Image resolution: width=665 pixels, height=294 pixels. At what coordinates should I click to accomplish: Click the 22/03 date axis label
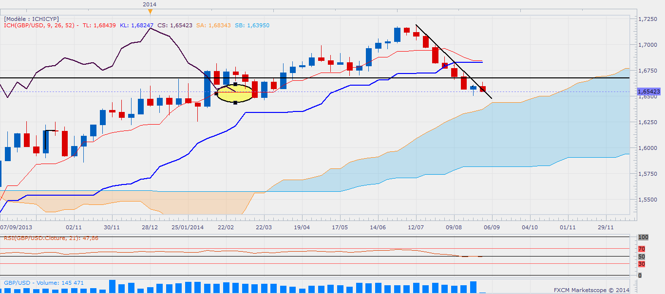click(264, 227)
